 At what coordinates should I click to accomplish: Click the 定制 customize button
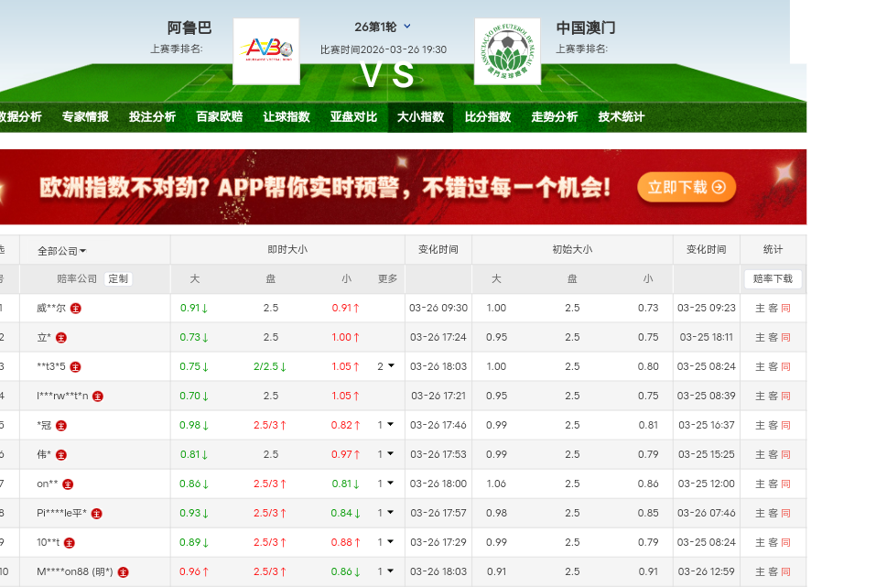pyautogui.click(x=118, y=279)
